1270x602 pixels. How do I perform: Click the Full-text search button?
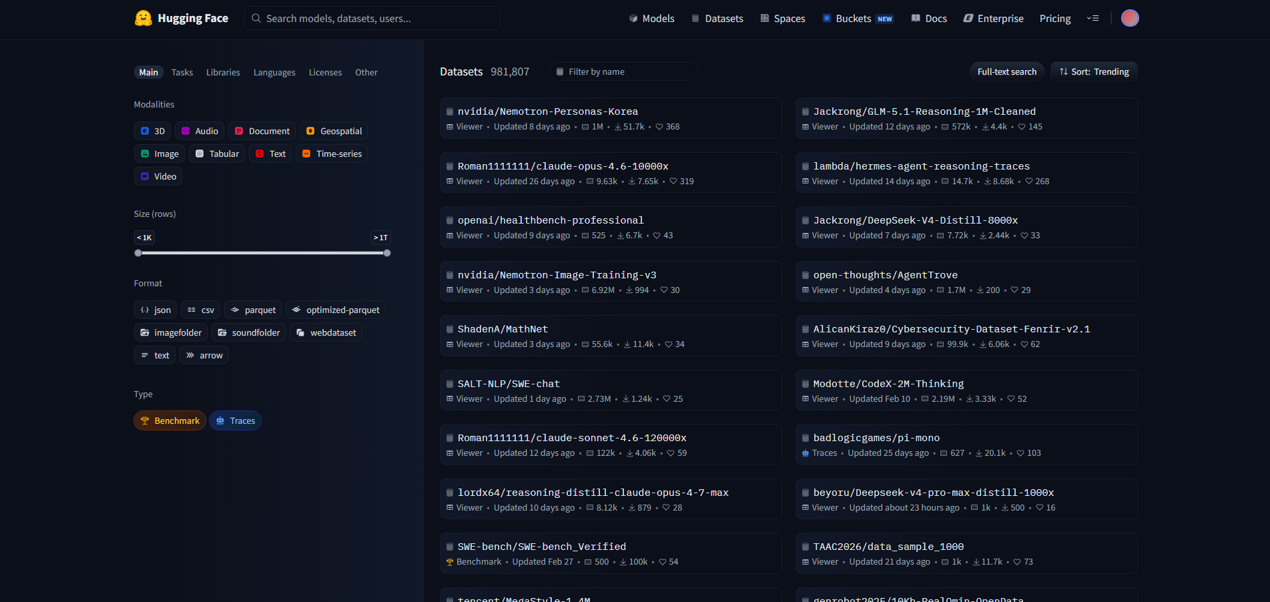pos(1006,71)
